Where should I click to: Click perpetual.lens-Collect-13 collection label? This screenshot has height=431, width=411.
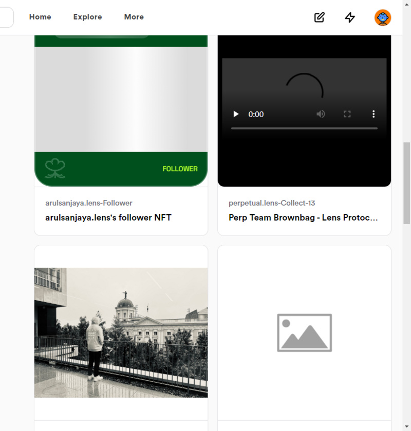pyautogui.click(x=272, y=203)
